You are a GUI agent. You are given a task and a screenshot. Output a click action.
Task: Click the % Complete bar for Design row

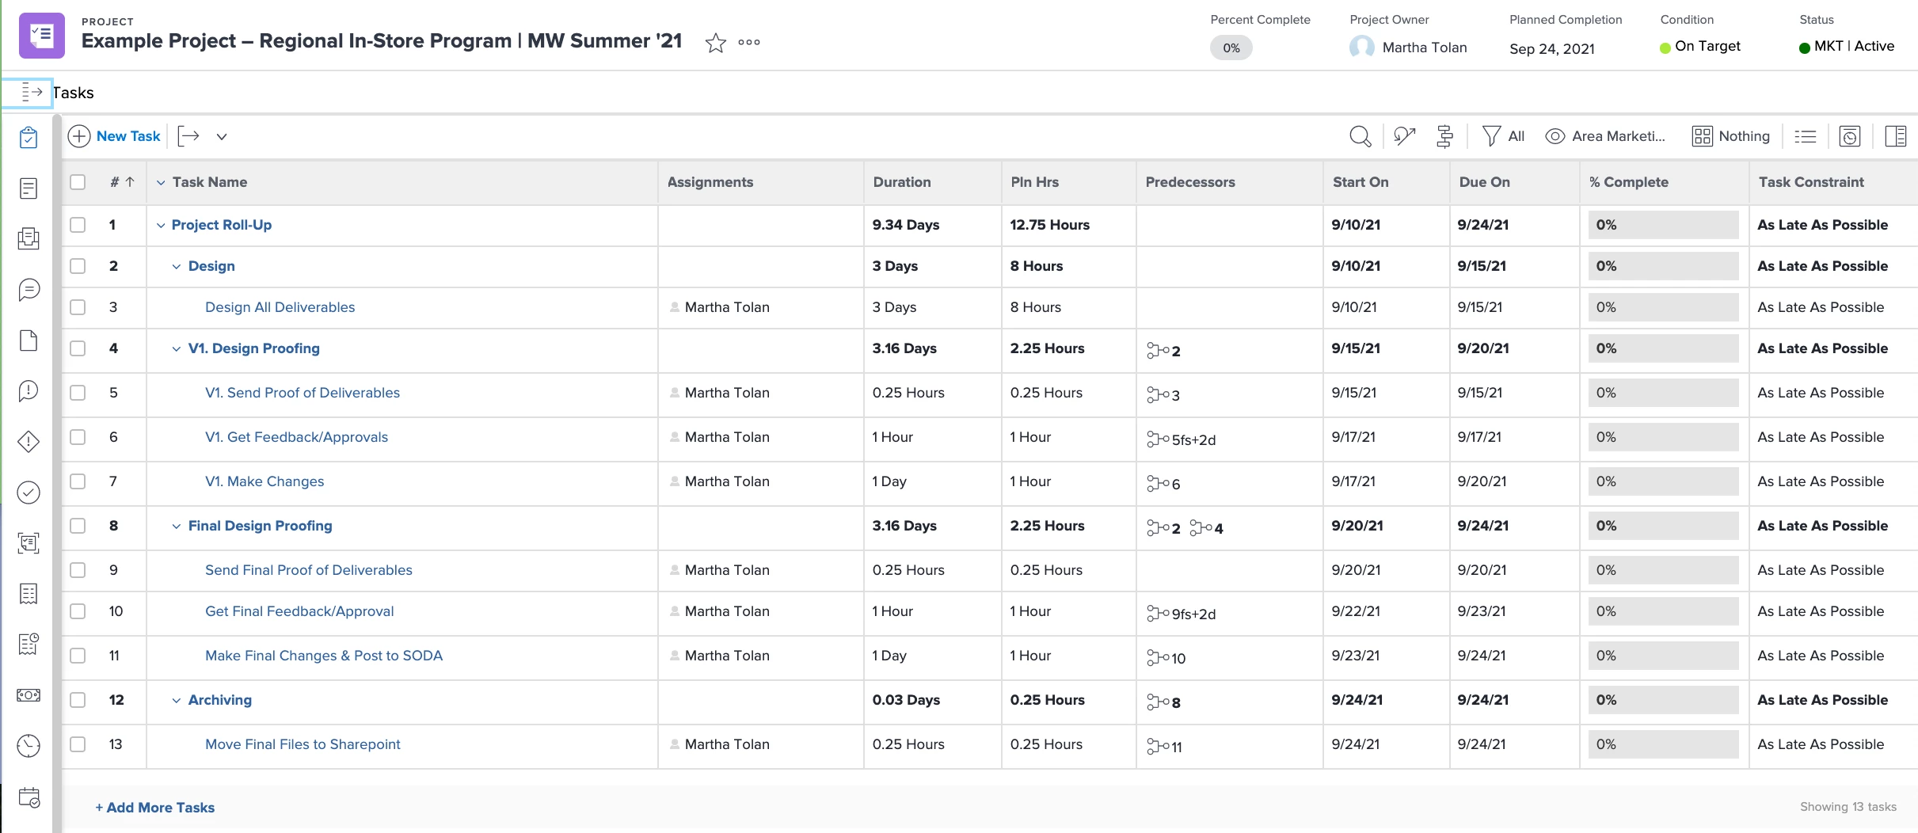(x=1663, y=266)
